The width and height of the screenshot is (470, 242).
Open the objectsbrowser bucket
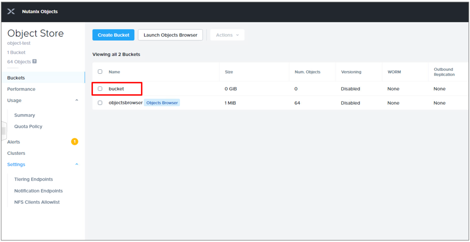point(126,103)
